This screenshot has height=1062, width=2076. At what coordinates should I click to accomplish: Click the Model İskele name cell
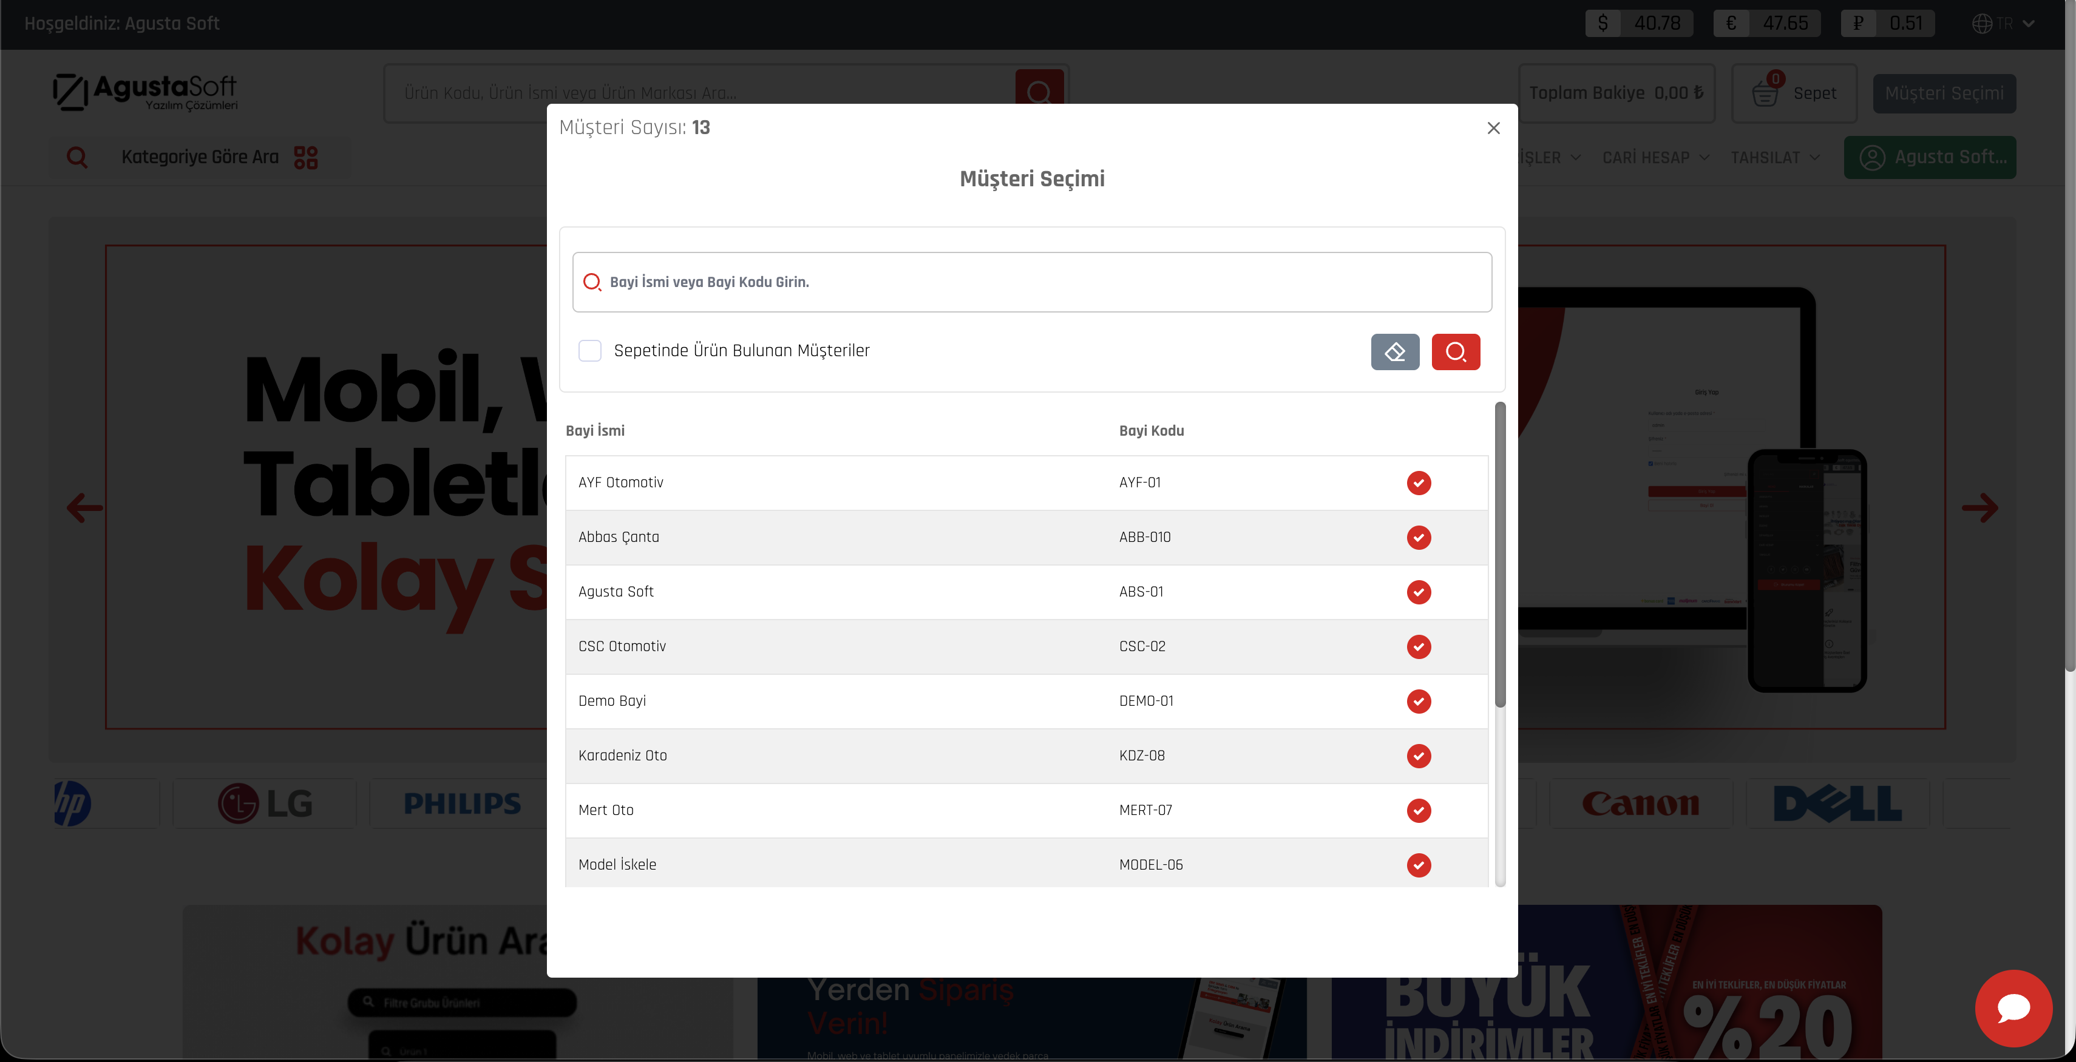tap(617, 865)
